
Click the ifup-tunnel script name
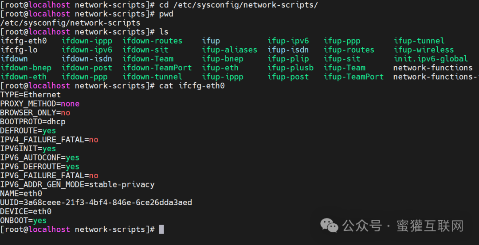click(x=419, y=41)
